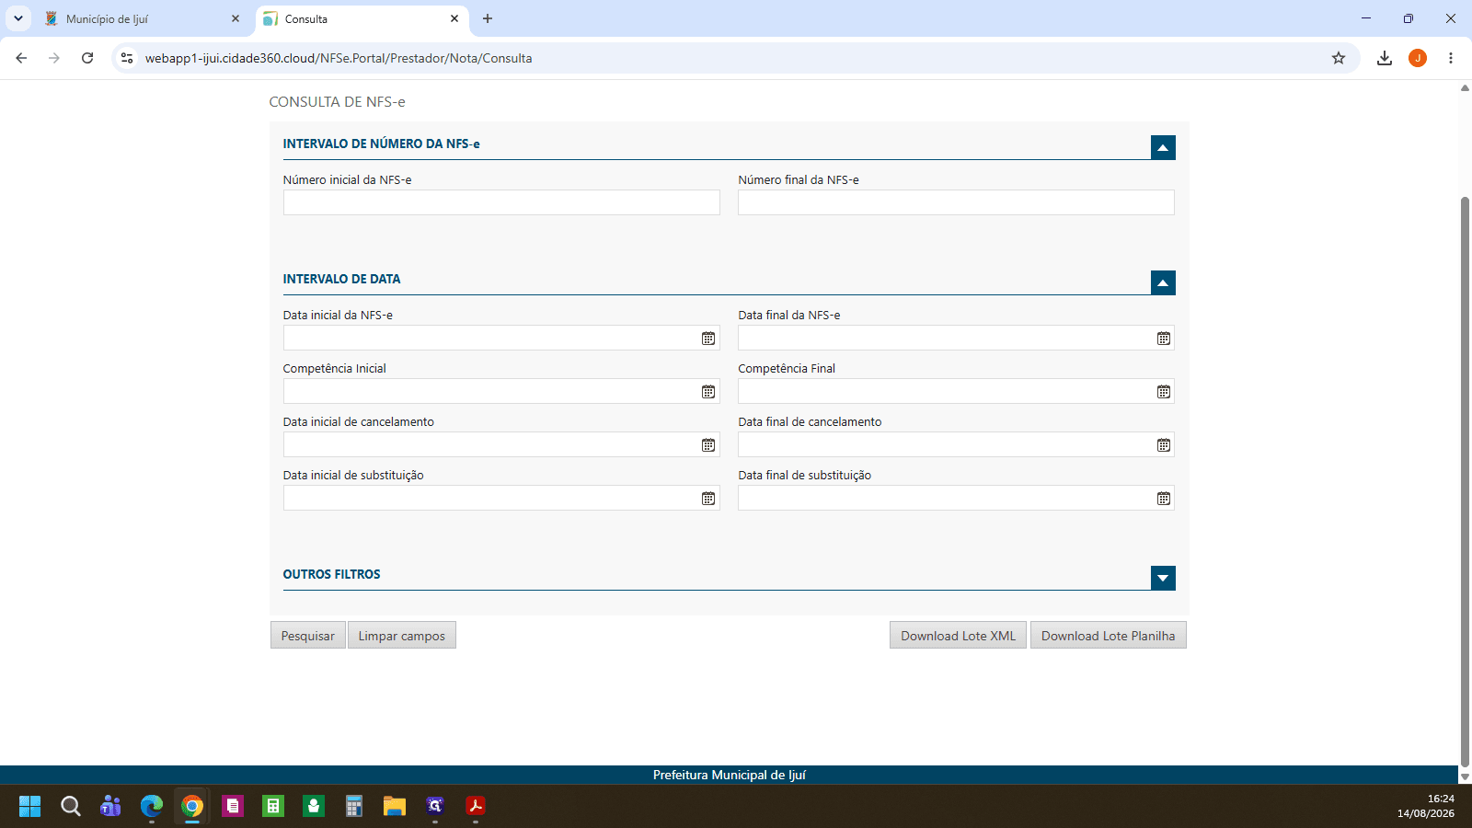Click Download Lote Planilha button
The image size is (1472, 828).
[x=1109, y=636]
